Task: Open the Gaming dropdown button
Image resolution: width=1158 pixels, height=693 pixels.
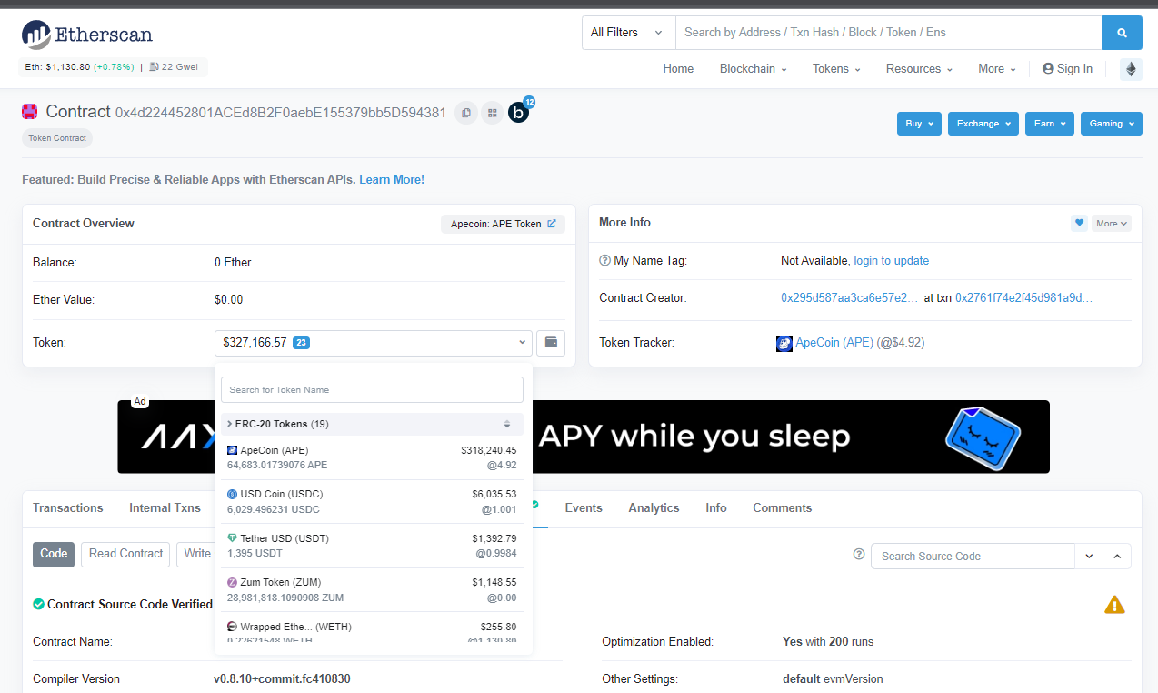Action: (x=1112, y=124)
